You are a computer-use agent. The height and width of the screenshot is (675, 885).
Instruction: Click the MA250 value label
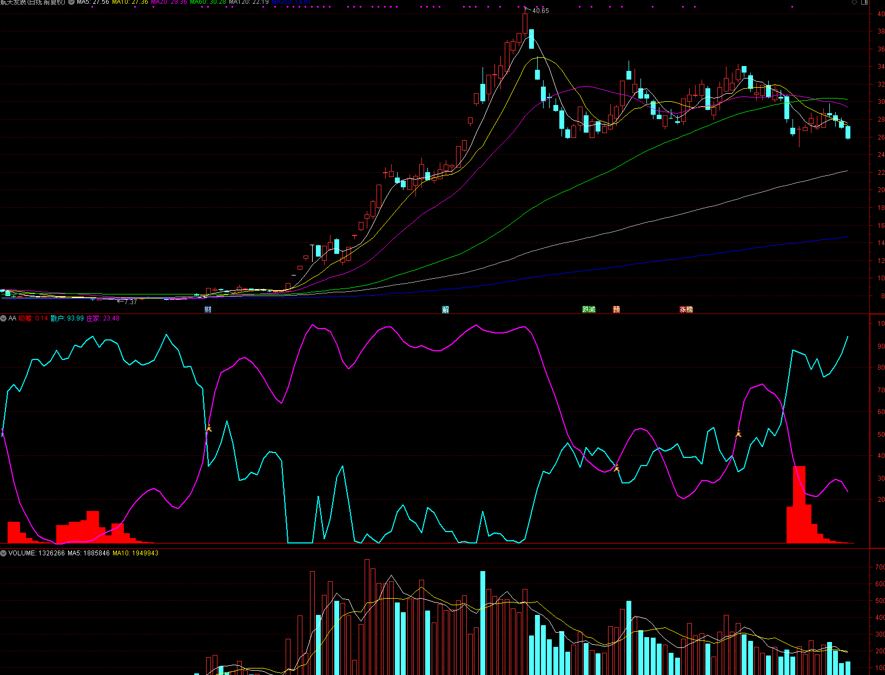click(291, 2)
